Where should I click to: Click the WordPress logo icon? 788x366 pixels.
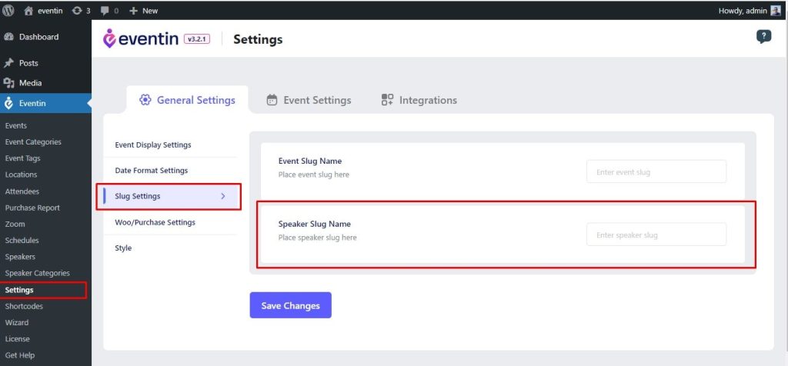point(8,11)
